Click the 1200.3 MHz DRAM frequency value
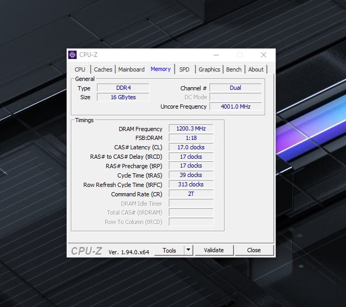The image size is (346, 307). pyautogui.click(x=191, y=128)
